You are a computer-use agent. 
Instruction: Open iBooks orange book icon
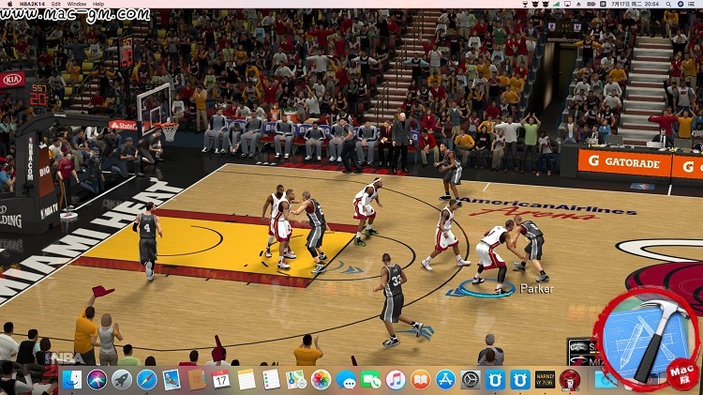point(420,380)
